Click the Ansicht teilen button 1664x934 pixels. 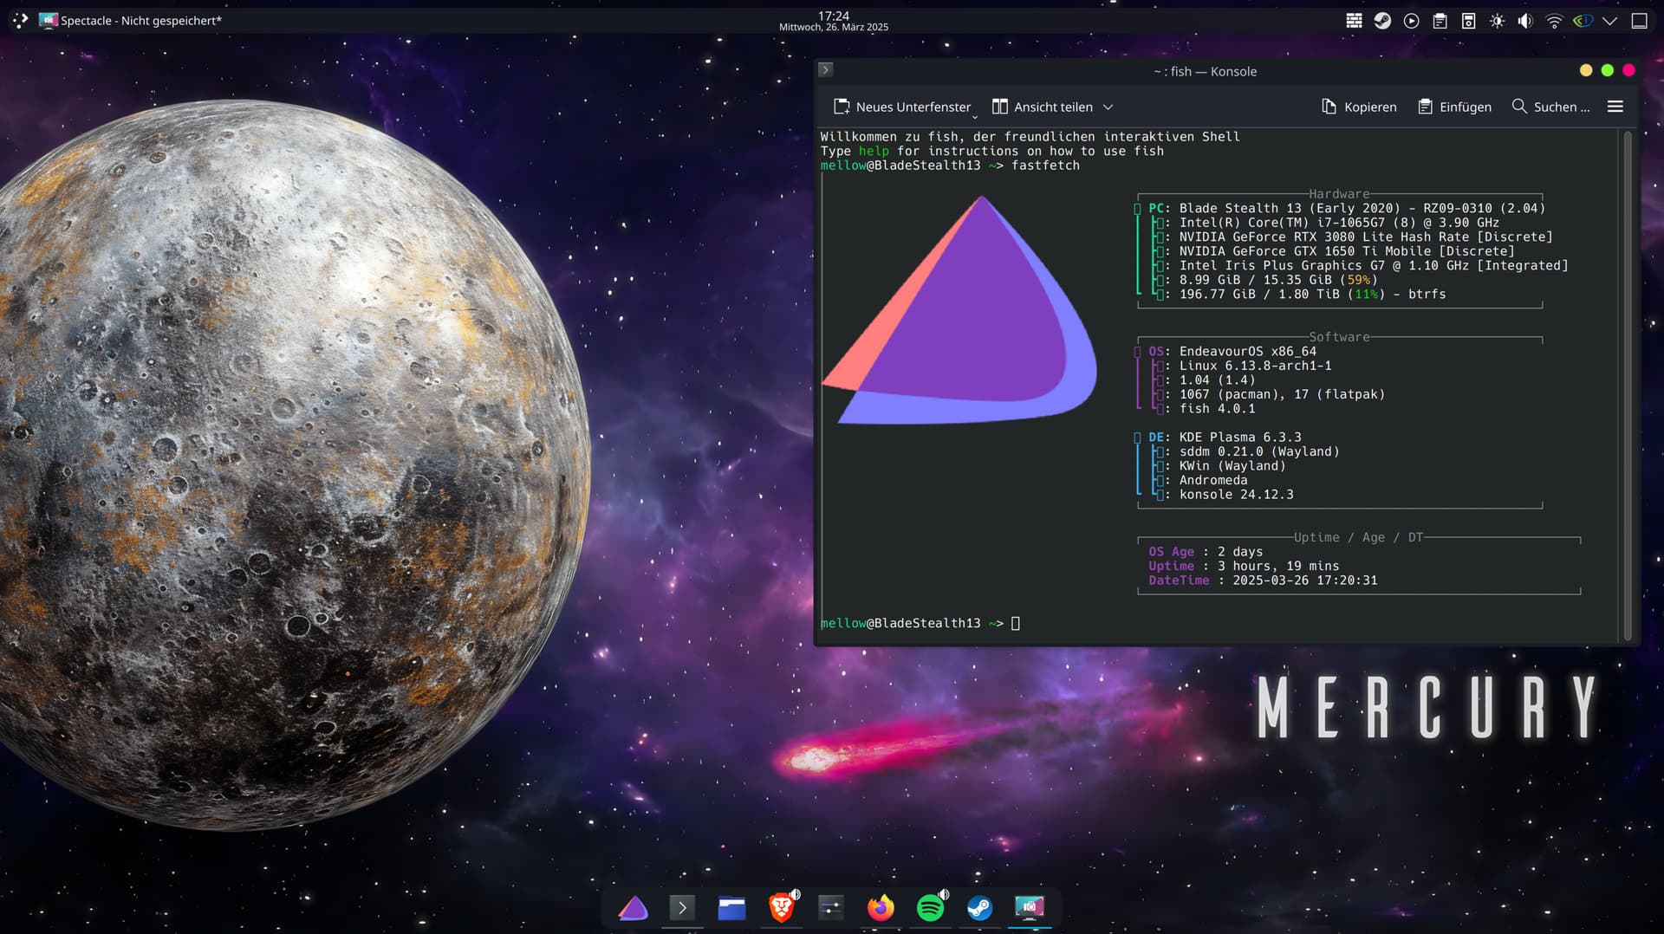tap(1043, 107)
